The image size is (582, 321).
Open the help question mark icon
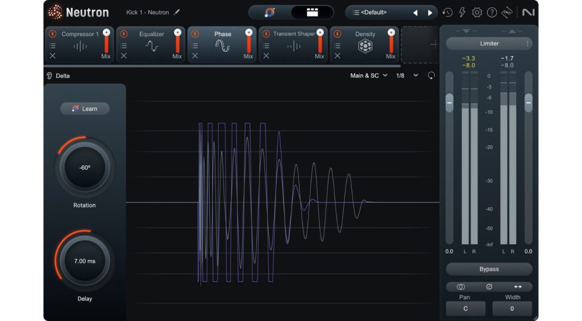tap(492, 12)
